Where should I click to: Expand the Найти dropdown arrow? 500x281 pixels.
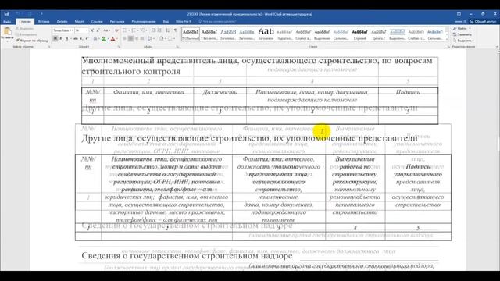[x=470, y=28]
